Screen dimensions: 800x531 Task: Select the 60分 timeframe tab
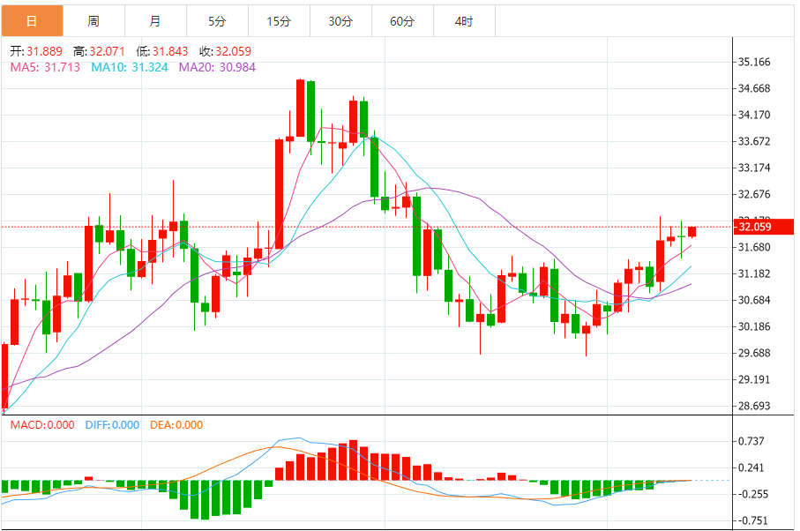point(402,21)
